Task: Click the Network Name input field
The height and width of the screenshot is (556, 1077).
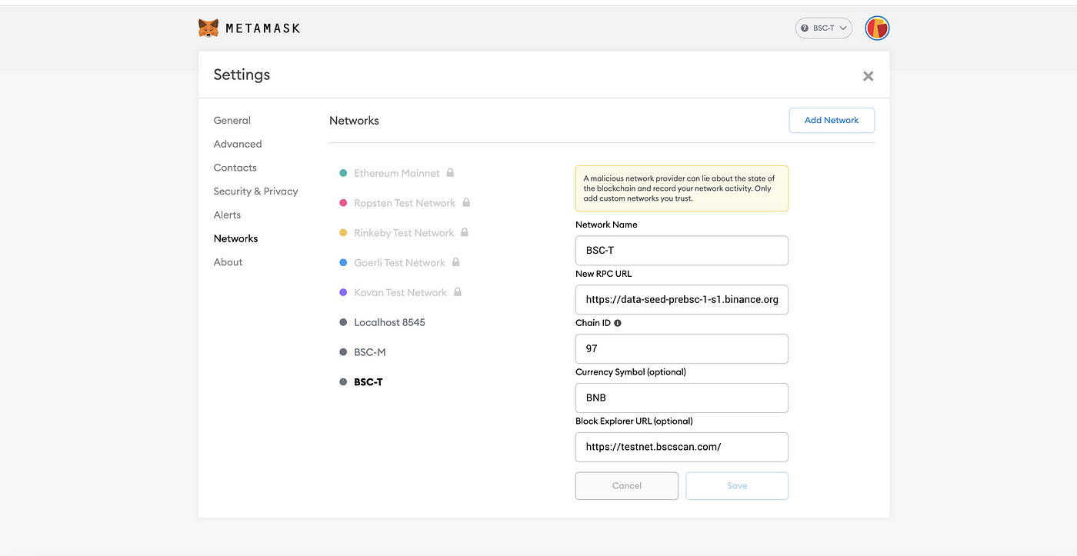Action: (682, 251)
